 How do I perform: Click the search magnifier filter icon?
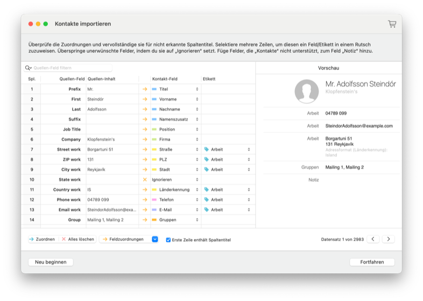(x=29, y=68)
